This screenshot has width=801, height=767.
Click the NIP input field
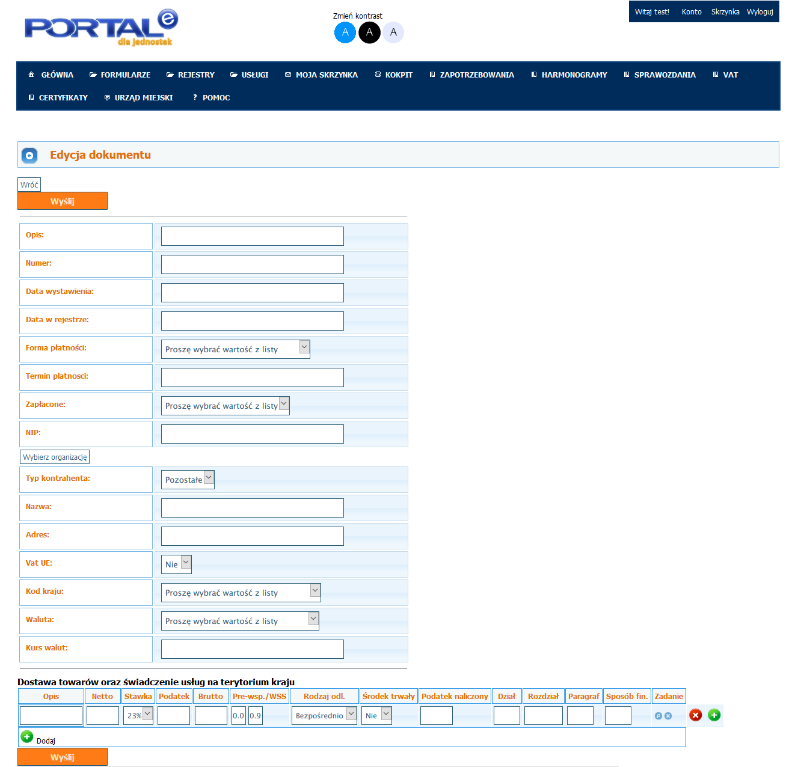click(x=253, y=434)
